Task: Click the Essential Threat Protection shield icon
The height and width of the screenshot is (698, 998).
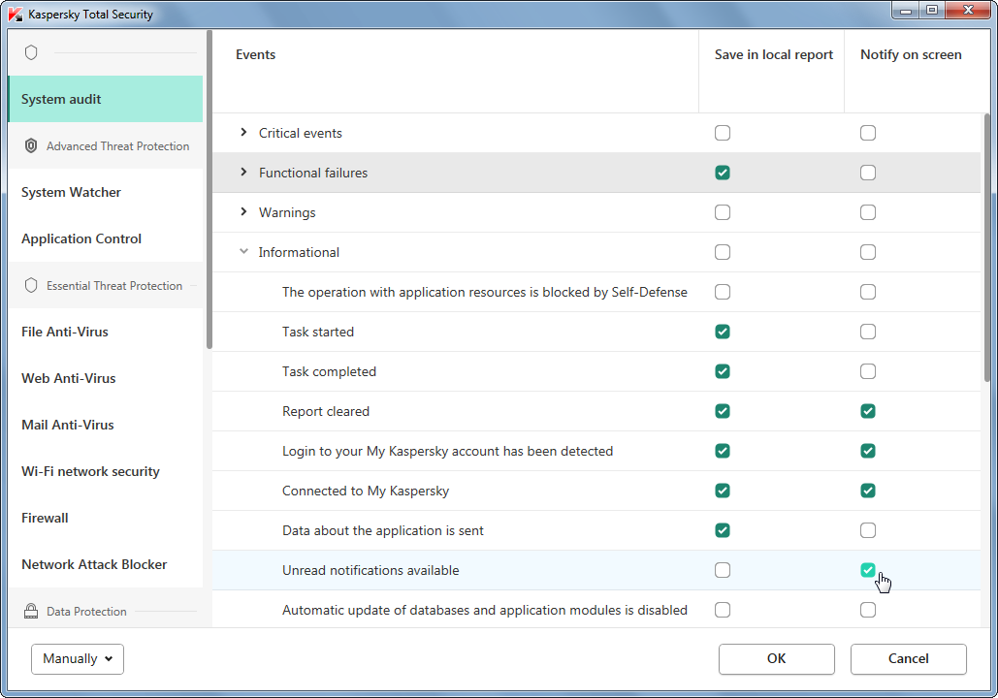Action: tap(31, 285)
